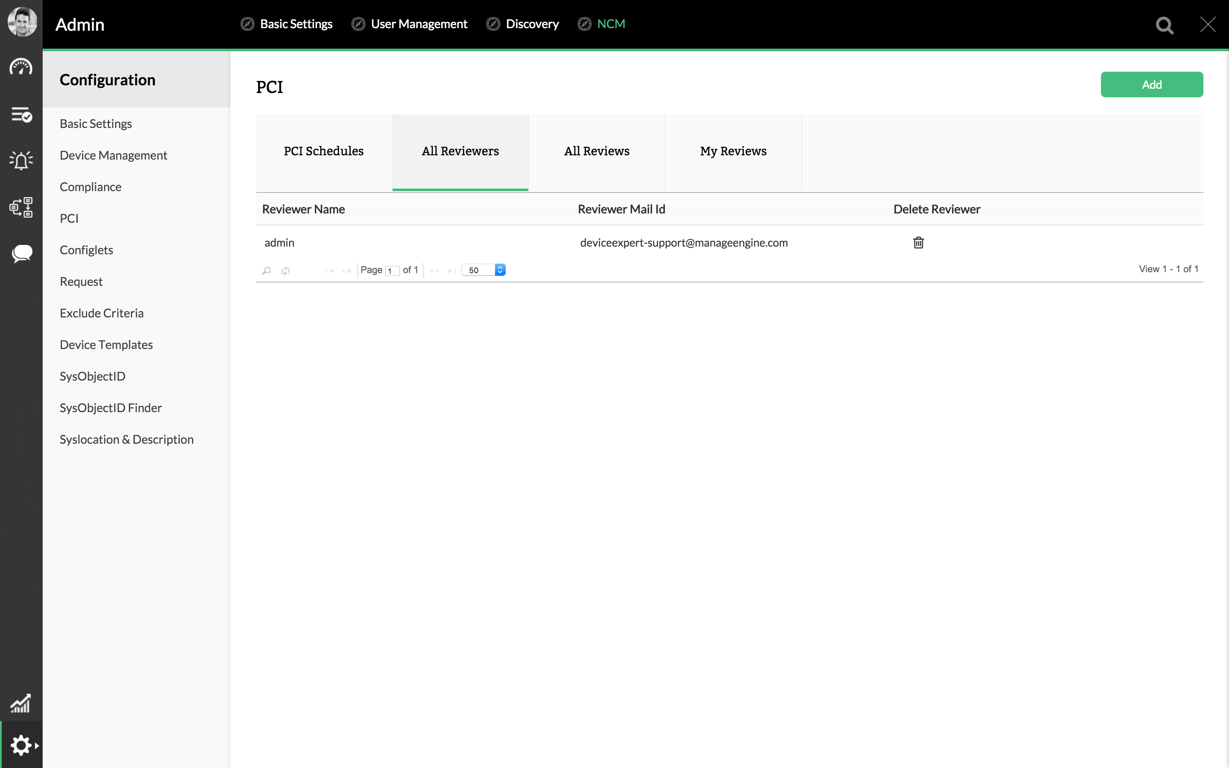Switch to the My Reviews tab
The height and width of the screenshot is (768, 1229).
pos(733,151)
